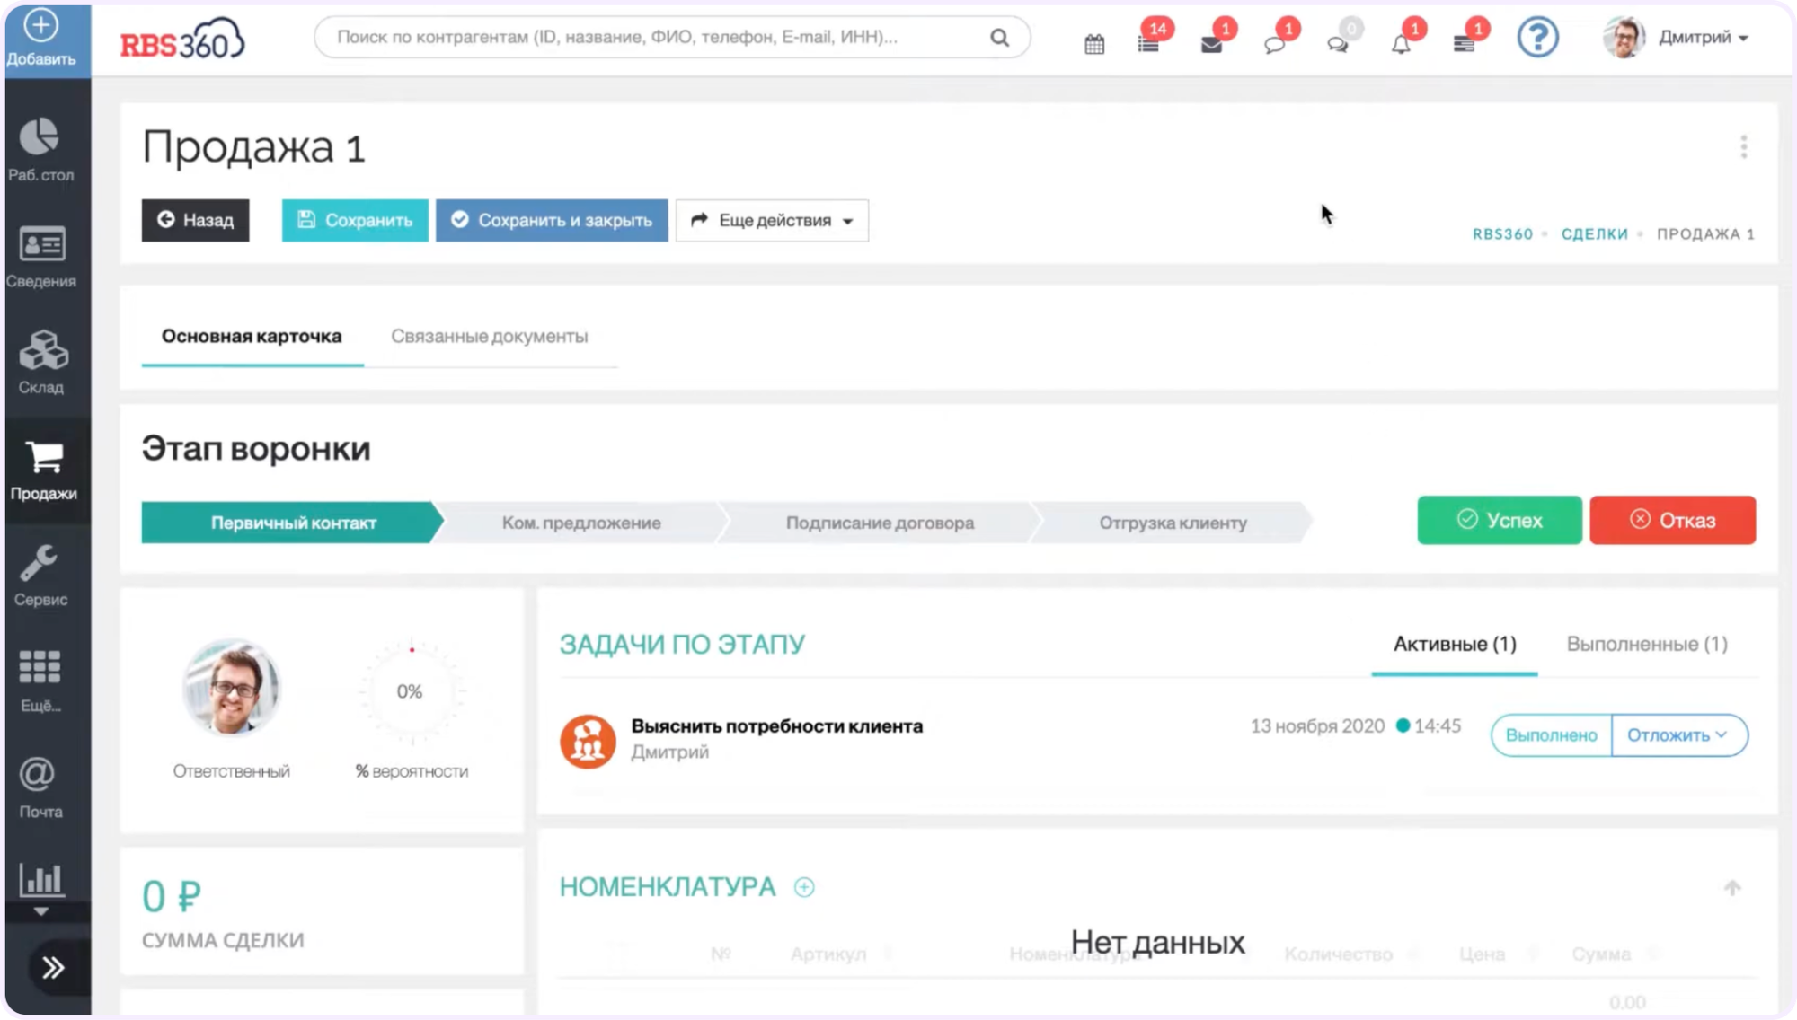Click task date 13 ноября 2020
The width and height of the screenshot is (1797, 1020).
point(1316,726)
